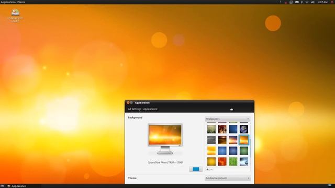Select the gray-blue swirl wallpaper thumbnail

[x=244, y=161]
